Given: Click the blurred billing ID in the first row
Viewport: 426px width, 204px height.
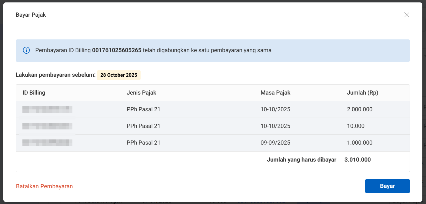Looking at the screenshot, I should pos(47,109).
